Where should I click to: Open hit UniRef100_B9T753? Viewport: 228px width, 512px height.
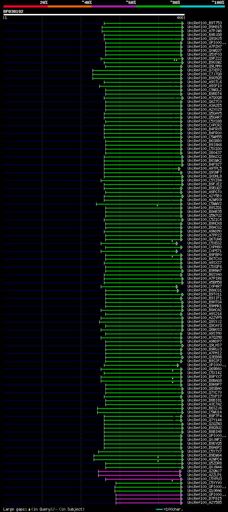point(204,23)
